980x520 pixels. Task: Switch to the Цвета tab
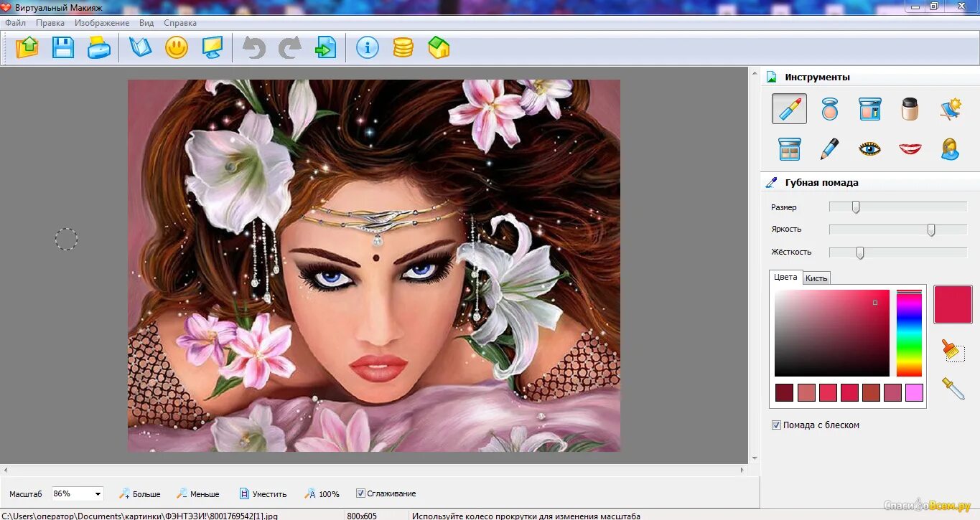pyautogui.click(x=785, y=278)
